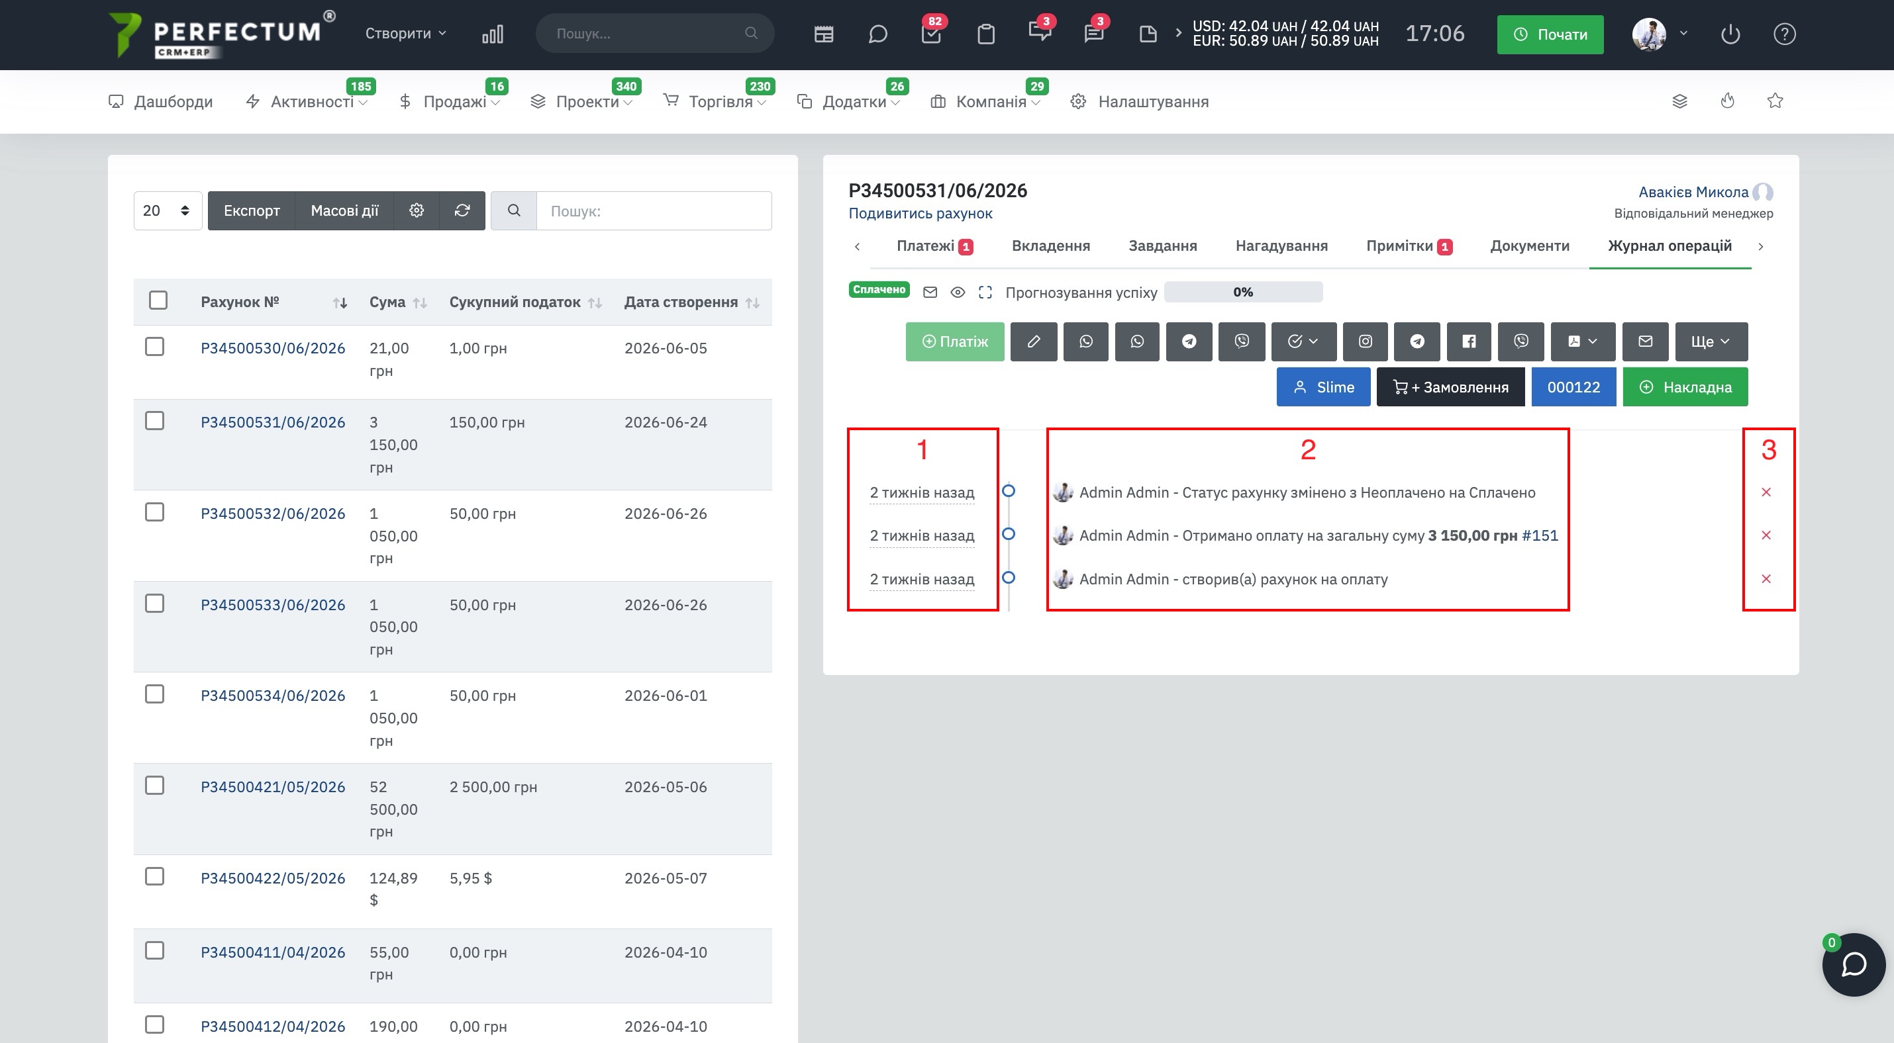The image size is (1894, 1043).
Task: Click the green Накладна button
Action: pos(1685,387)
